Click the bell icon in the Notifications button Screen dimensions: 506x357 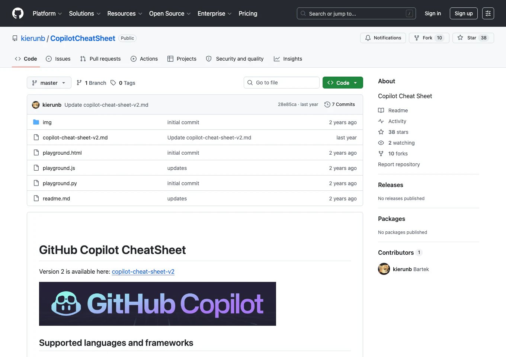[x=368, y=38]
